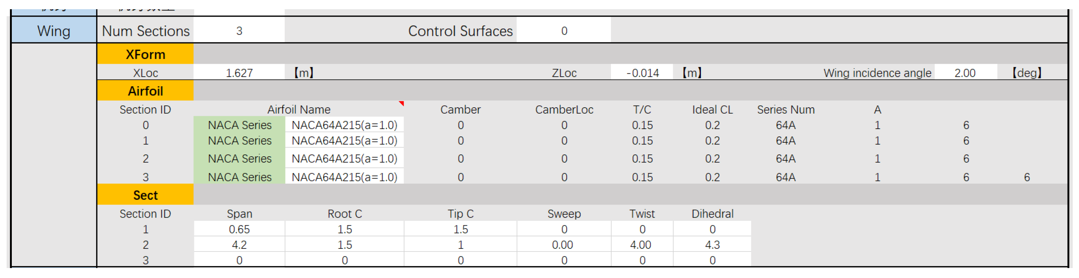Image resolution: width=1079 pixels, height=278 pixels.
Task: Click the Num Sections value cell
Action: 239,31
